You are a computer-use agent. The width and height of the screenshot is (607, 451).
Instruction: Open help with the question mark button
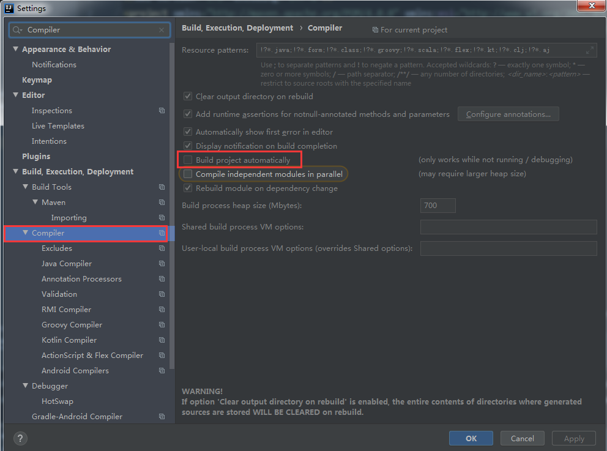(20, 438)
